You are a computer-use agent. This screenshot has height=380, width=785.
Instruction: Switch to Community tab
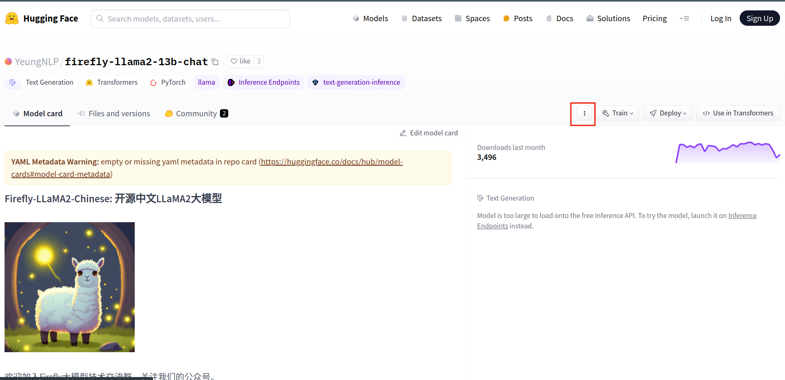tap(197, 113)
